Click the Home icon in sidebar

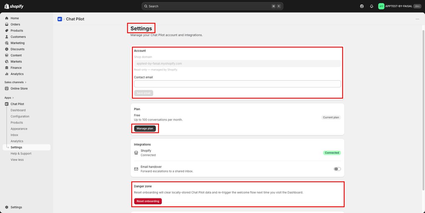[7, 18]
